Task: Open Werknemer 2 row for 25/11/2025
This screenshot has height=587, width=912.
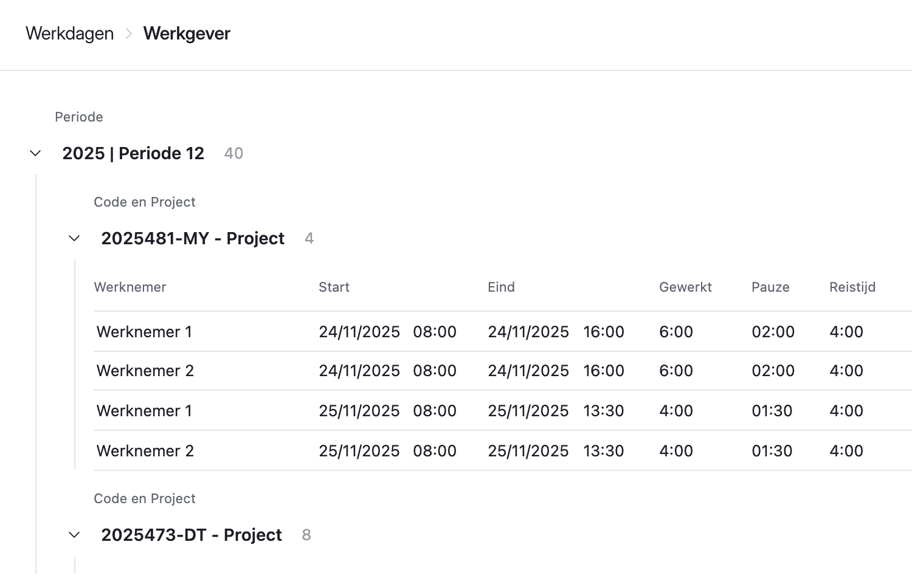Action: click(145, 451)
